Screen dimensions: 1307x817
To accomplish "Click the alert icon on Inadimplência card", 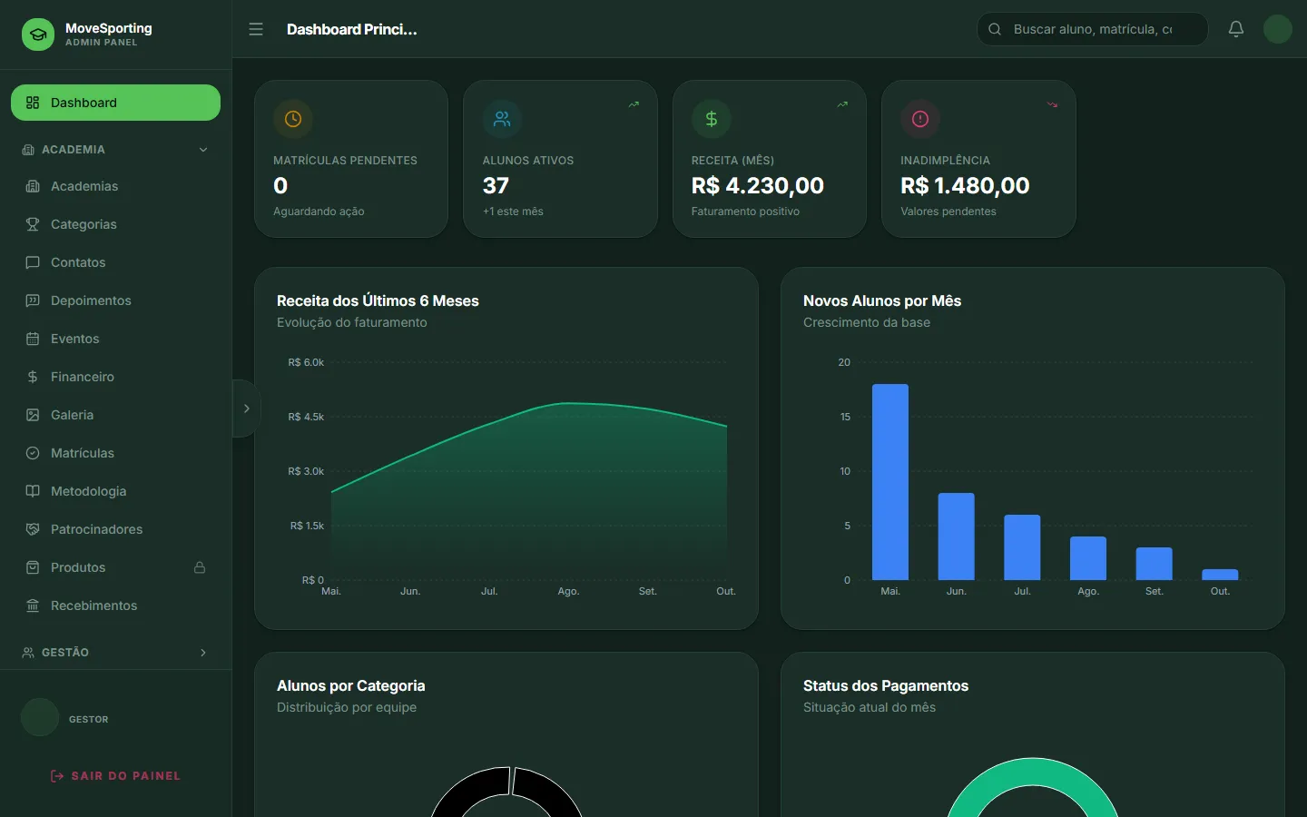I will [x=920, y=119].
